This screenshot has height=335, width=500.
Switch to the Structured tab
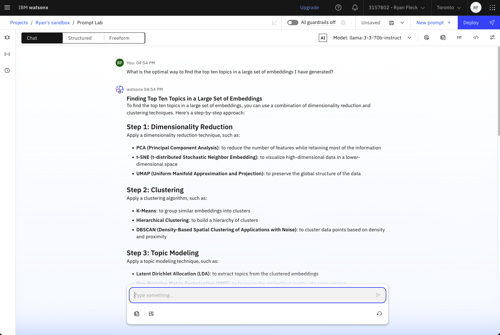[x=80, y=38]
